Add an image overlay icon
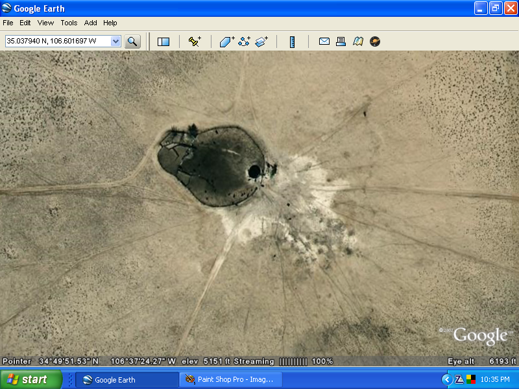519x389 pixels. 261,41
